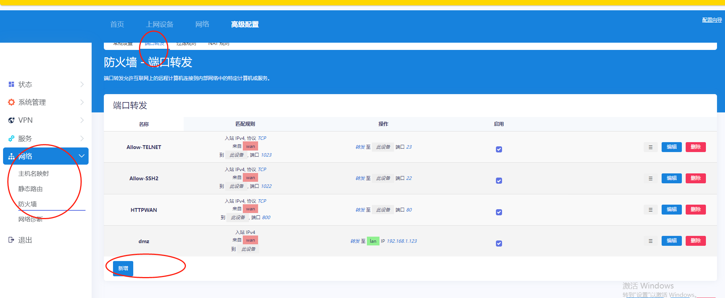725x298 pixels.
Task: Uncheck the Allow-SSH2 enable checkbox
Action: click(x=499, y=181)
